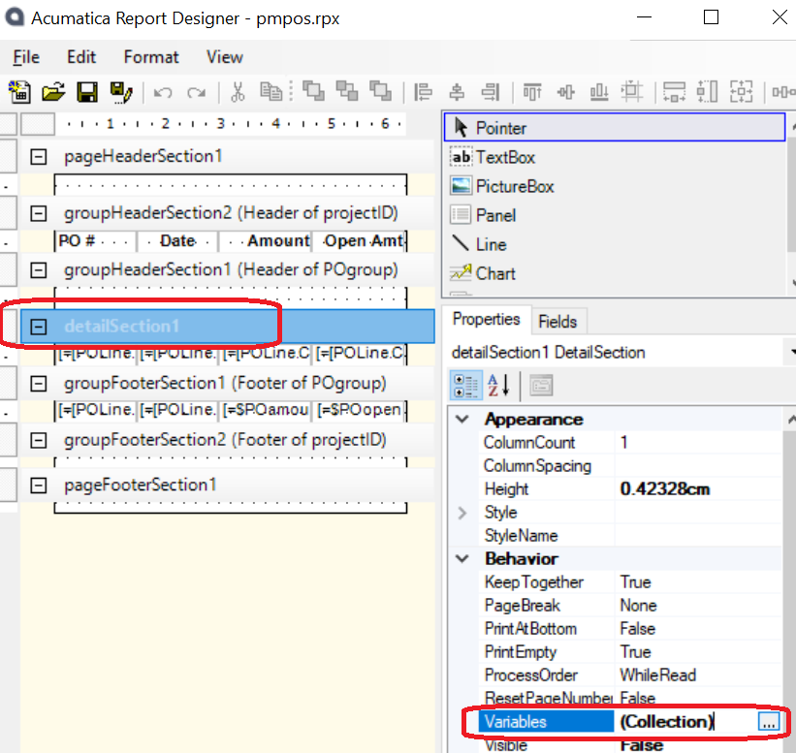Viewport: 796px width, 753px height.
Task: Click the third layer order icon before the align icons
Action: (x=380, y=92)
